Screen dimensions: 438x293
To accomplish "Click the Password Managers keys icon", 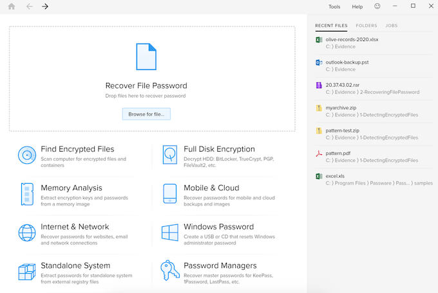I will [x=170, y=271].
